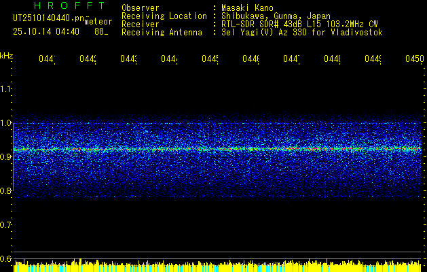Click the 3el Yagi antenna description

(302, 32)
